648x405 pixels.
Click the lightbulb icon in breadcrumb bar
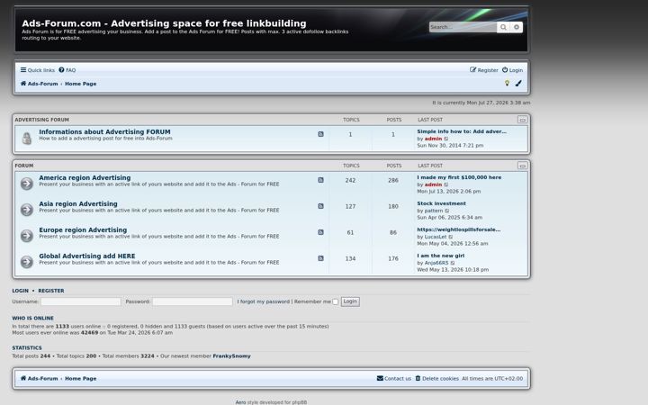click(x=507, y=84)
